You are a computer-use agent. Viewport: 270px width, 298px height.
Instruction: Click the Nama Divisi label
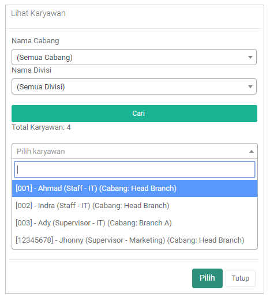[x=32, y=70]
